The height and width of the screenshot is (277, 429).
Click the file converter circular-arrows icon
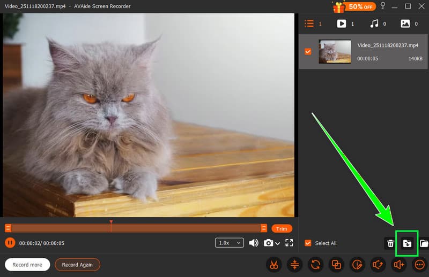pos(316,265)
